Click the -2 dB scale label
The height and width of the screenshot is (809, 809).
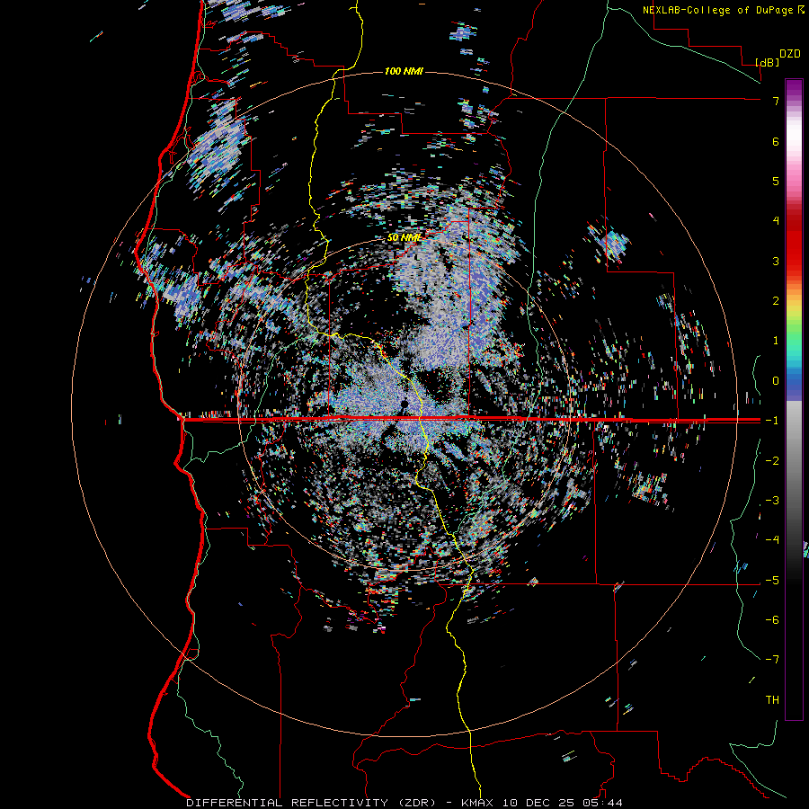click(x=772, y=461)
